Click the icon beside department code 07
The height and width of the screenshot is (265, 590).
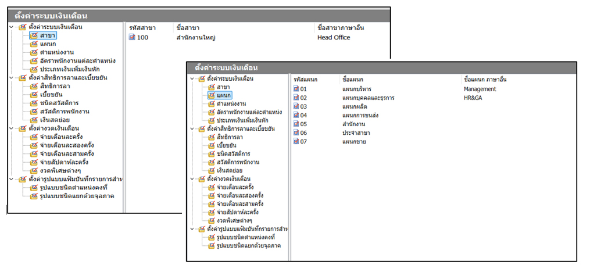296,142
